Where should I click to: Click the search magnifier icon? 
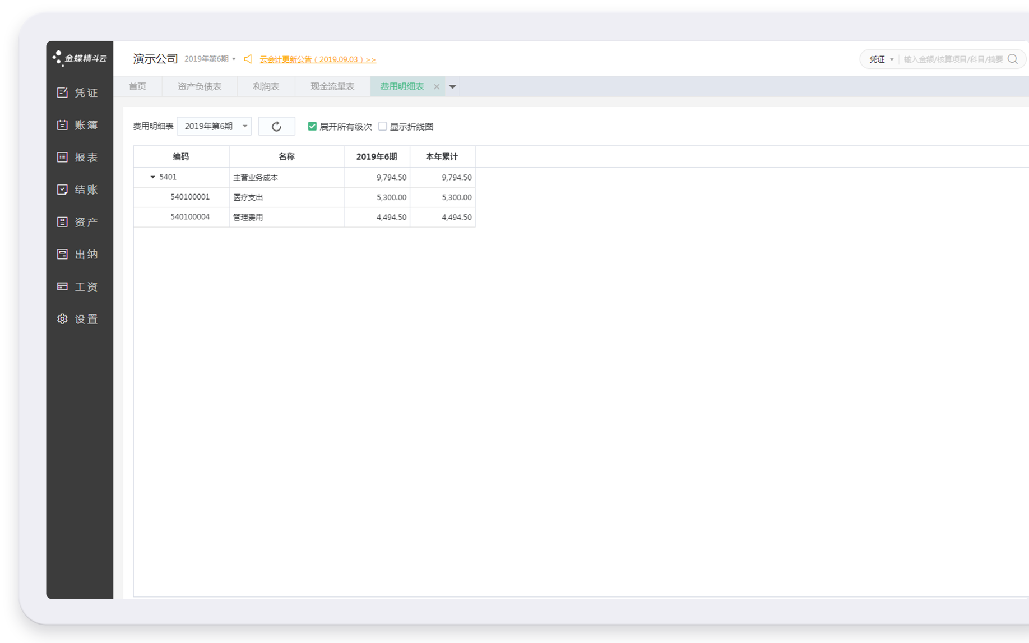click(1012, 59)
